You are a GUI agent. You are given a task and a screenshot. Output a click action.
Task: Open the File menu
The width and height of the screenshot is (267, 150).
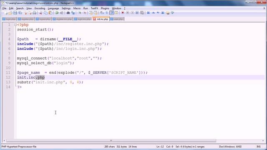coord(4,8)
